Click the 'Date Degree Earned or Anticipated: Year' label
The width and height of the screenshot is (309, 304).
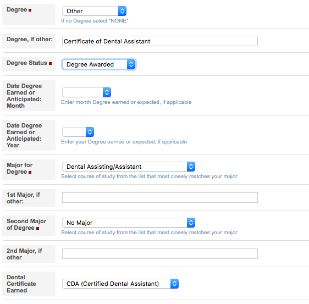[24, 135]
